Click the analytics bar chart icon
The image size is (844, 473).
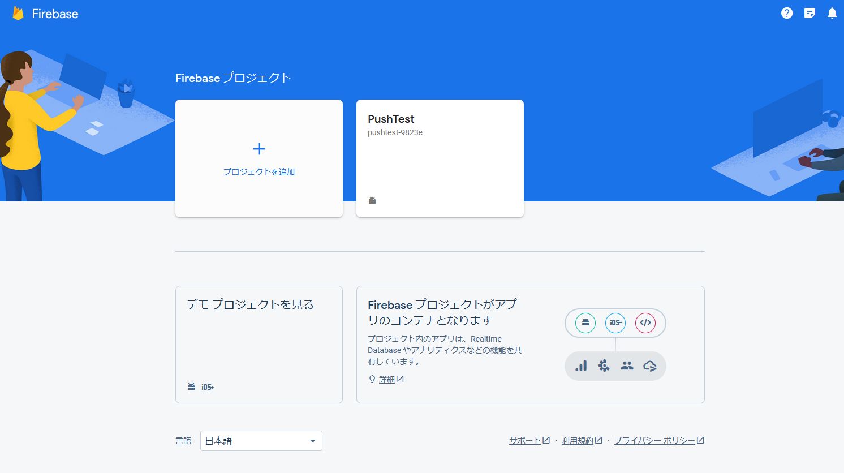click(581, 366)
